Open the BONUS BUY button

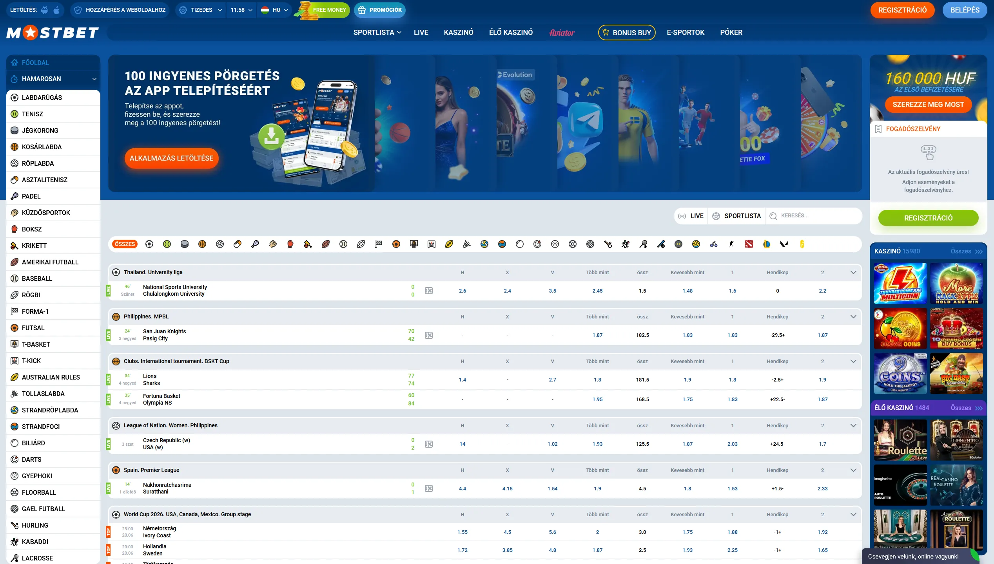627,33
